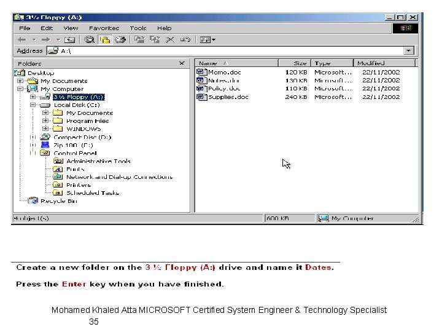442x332 pixels.
Task: Sort files by the Name column header
Action: click(237, 63)
